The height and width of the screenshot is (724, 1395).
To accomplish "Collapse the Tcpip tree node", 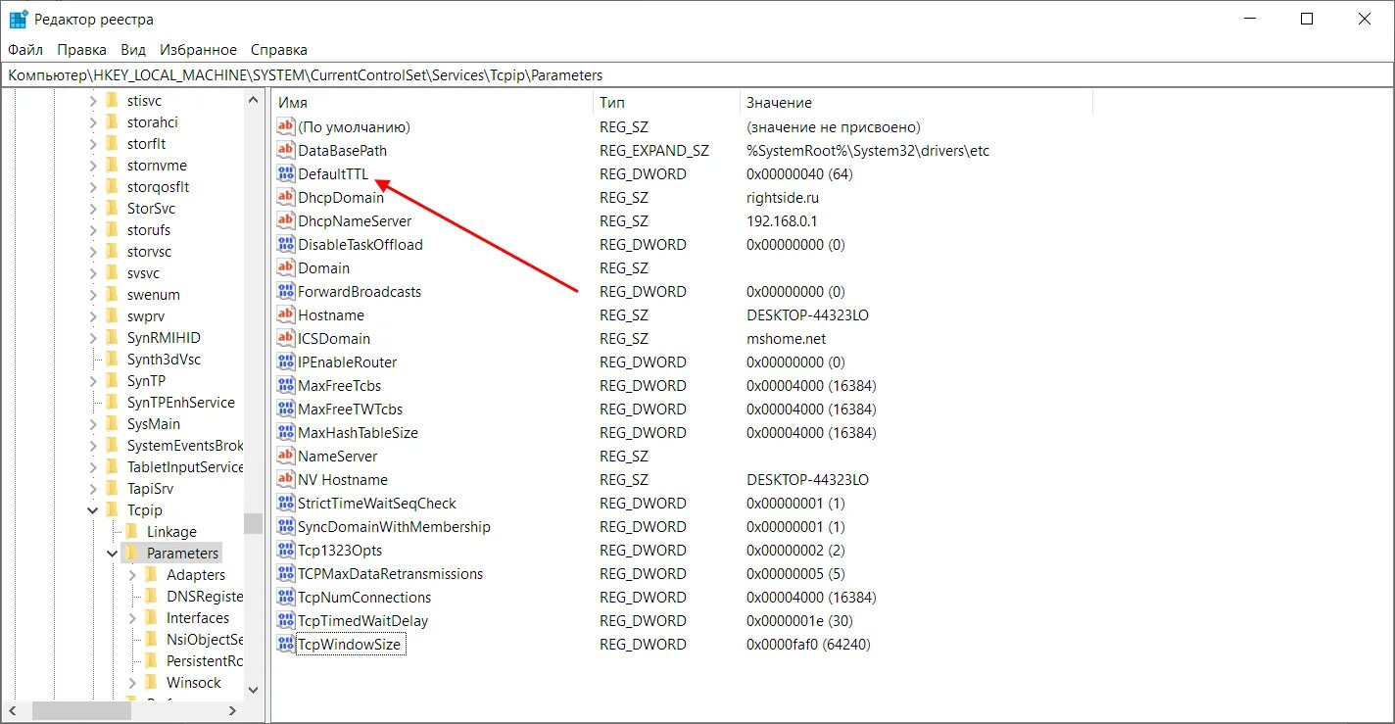I will pyautogui.click(x=93, y=510).
